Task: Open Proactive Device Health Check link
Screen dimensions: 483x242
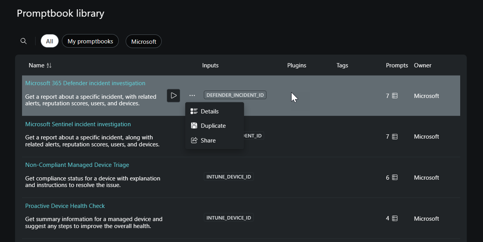Action: (x=65, y=206)
